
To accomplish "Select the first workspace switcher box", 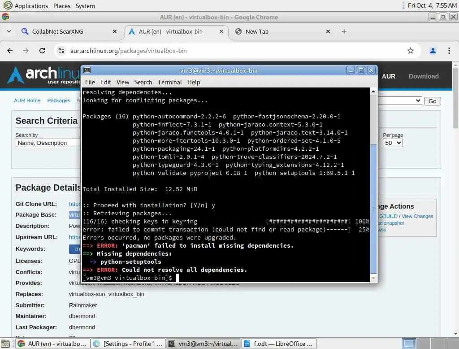I will coord(409,344).
